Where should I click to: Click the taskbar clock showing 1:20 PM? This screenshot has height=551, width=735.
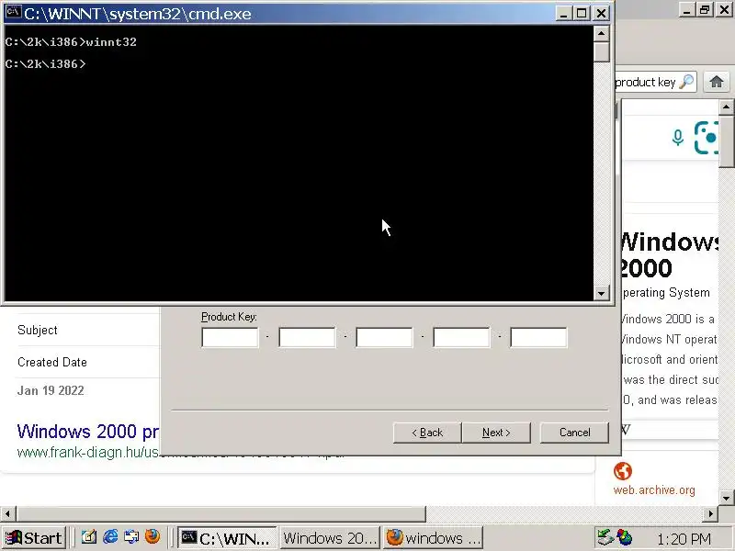pyautogui.click(x=684, y=539)
